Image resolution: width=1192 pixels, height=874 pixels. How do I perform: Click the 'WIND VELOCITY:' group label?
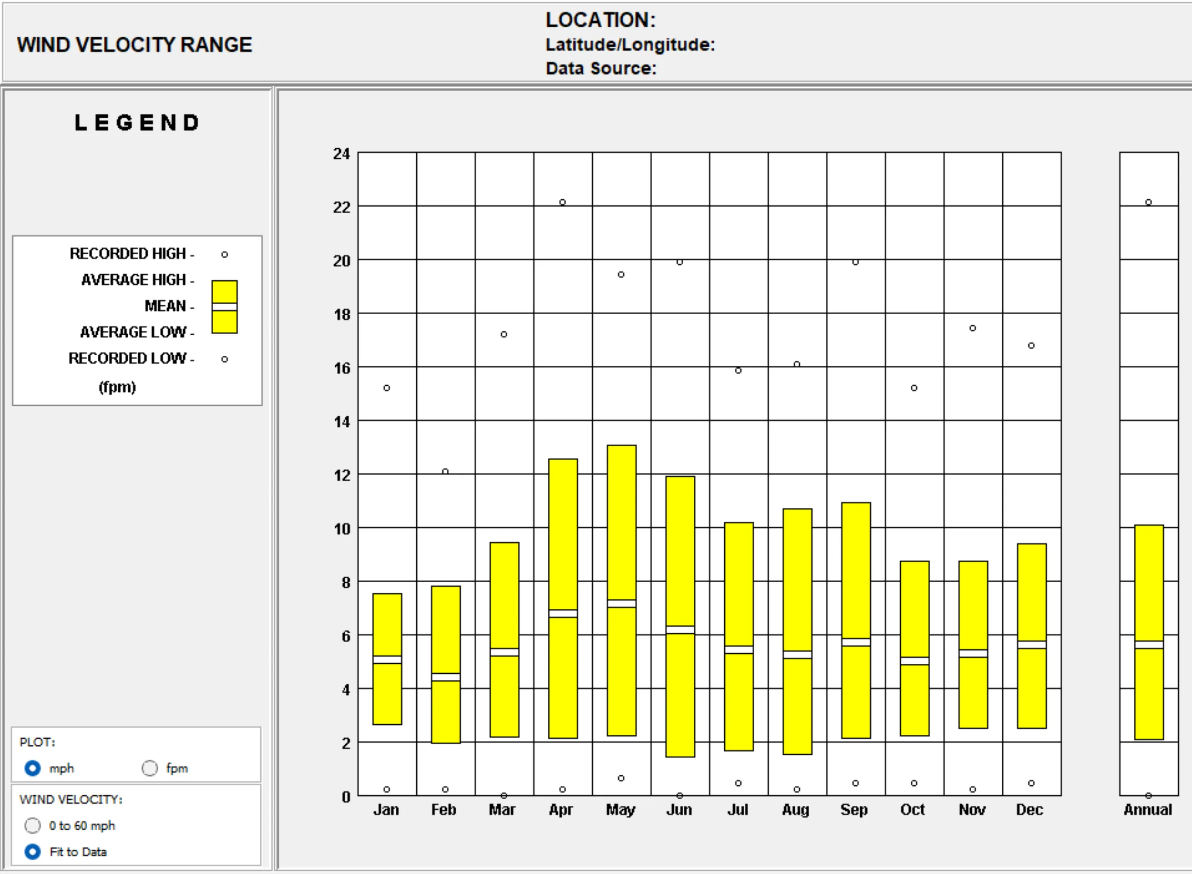point(71,799)
